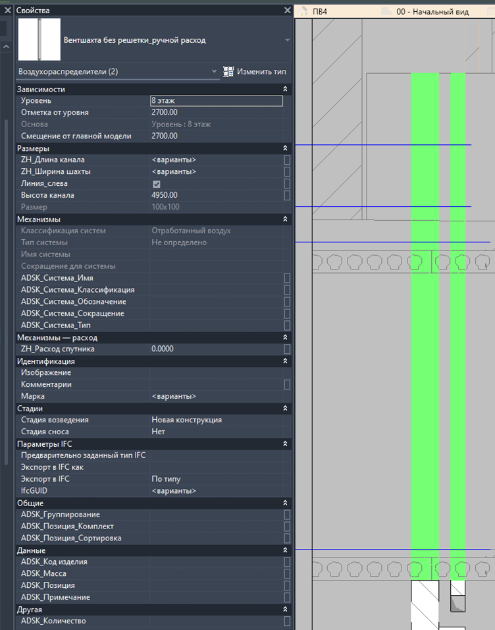Collapse the Зависимости section
This screenshot has height=630, width=495.
pos(285,89)
